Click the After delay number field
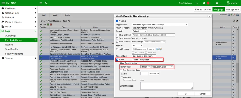The image size is (241, 98). tap(144, 74)
